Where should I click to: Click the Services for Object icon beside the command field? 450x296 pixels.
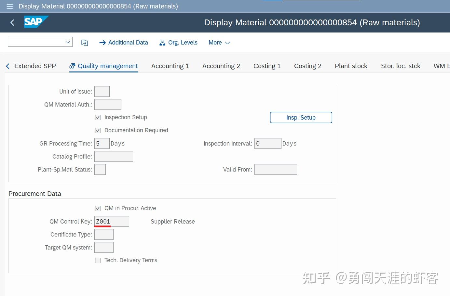click(x=85, y=42)
